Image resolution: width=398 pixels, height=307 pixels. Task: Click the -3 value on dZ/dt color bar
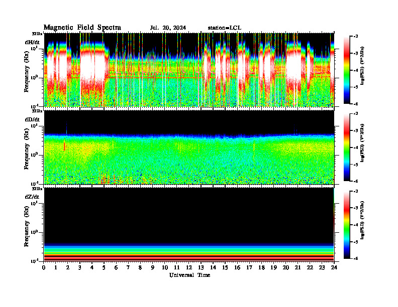tap(356, 208)
